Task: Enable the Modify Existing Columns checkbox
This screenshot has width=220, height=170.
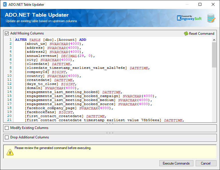Action: pyautogui.click(x=7, y=128)
